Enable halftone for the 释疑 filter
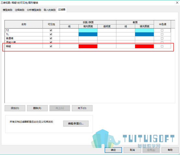This screenshot has width=180, height=155. (x=162, y=46)
